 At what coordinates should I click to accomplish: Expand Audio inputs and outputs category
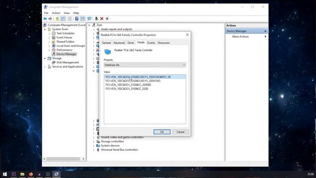(x=93, y=29)
